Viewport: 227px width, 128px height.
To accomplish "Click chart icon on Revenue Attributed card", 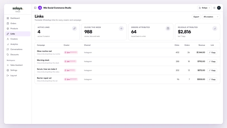I will tap(215, 28).
